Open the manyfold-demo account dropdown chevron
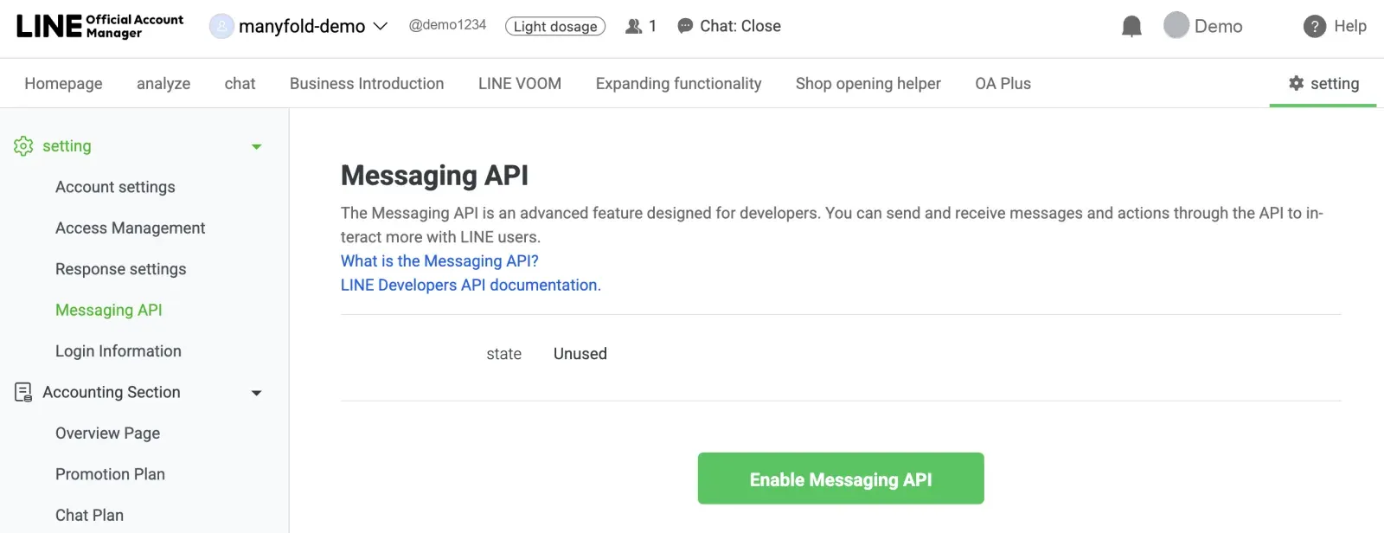1384x533 pixels. tap(380, 27)
